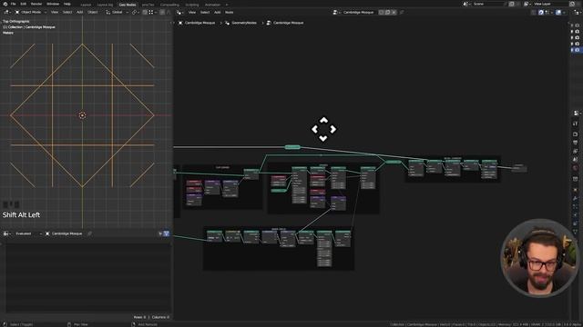Open the node editor Select menu

coord(205,12)
